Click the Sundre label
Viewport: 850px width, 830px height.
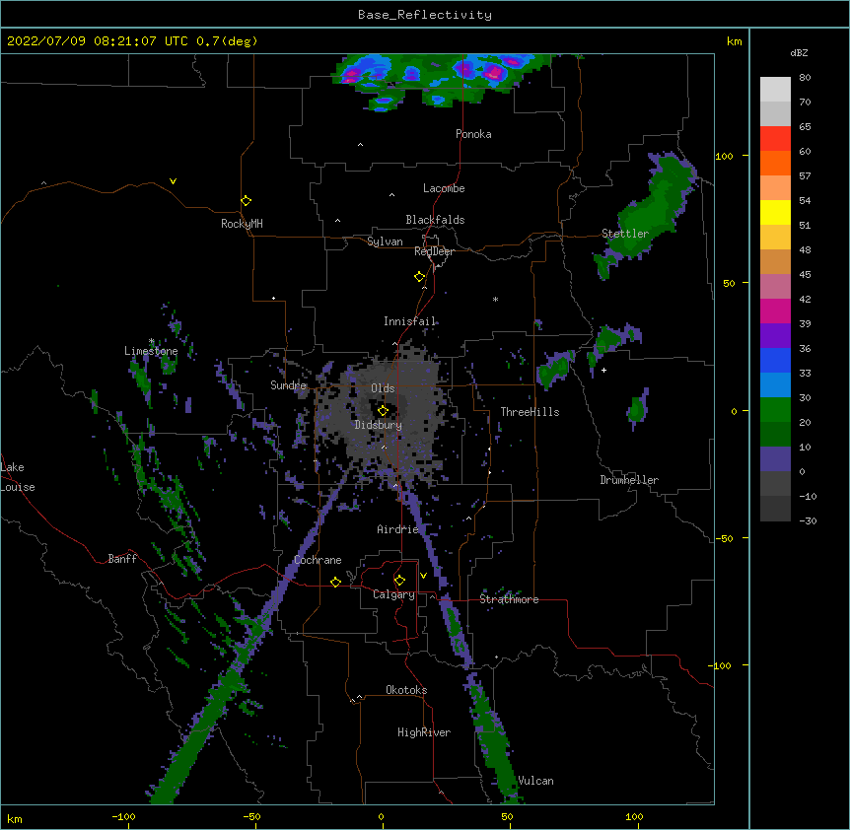tap(288, 385)
